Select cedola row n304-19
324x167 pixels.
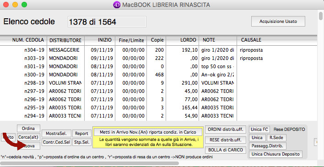point(158,50)
